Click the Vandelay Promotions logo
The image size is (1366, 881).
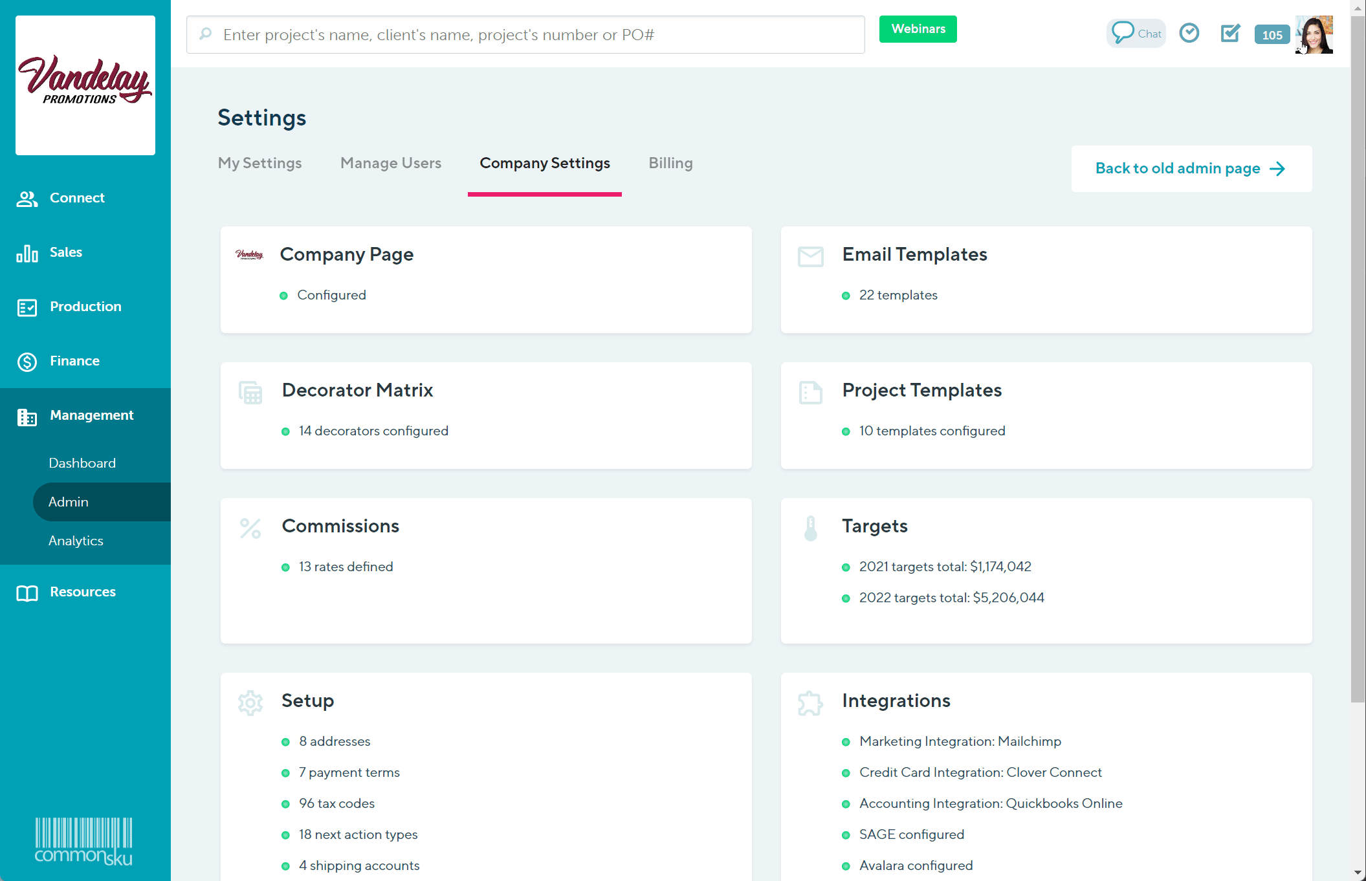tap(85, 85)
